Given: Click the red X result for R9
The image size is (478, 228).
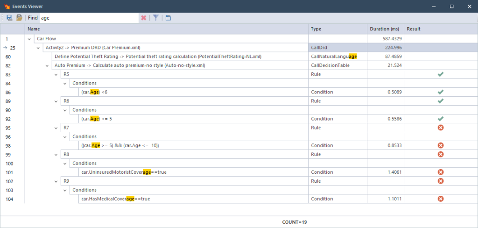Looking at the screenshot, I should tap(440, 181).
